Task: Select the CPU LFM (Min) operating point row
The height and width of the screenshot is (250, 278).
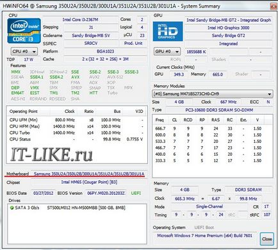Action: pyautogui.click(x=76, y=120)
